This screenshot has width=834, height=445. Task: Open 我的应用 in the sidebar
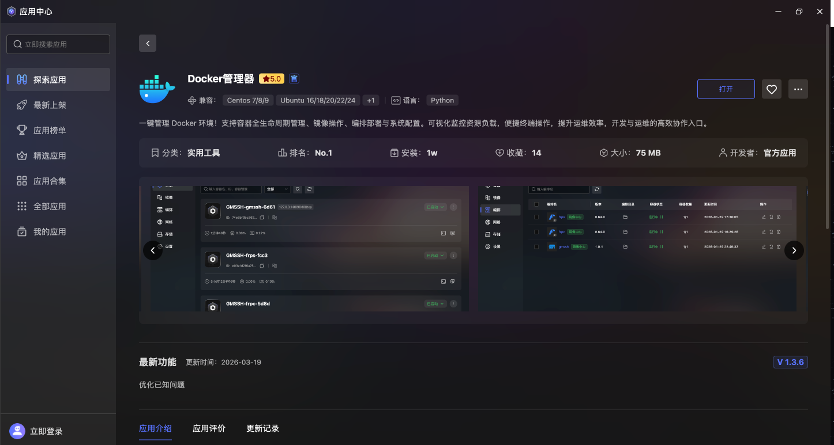click(58, 231)
